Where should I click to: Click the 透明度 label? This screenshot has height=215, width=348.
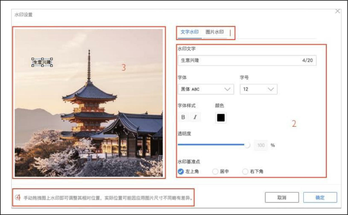point(184,134)
